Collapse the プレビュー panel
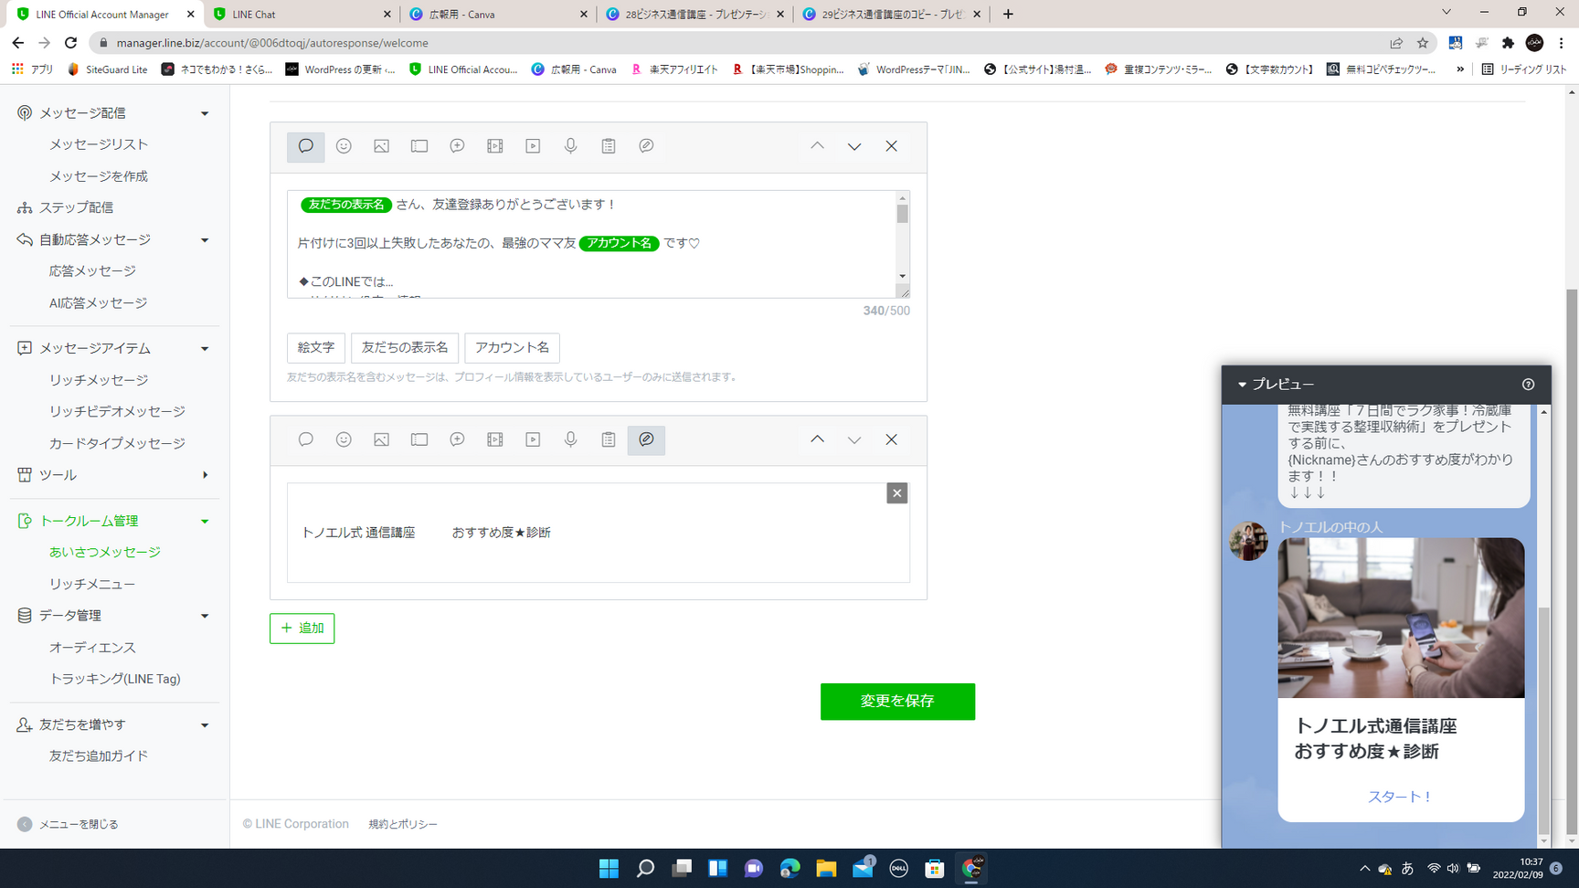 (x=1242, y=385)
